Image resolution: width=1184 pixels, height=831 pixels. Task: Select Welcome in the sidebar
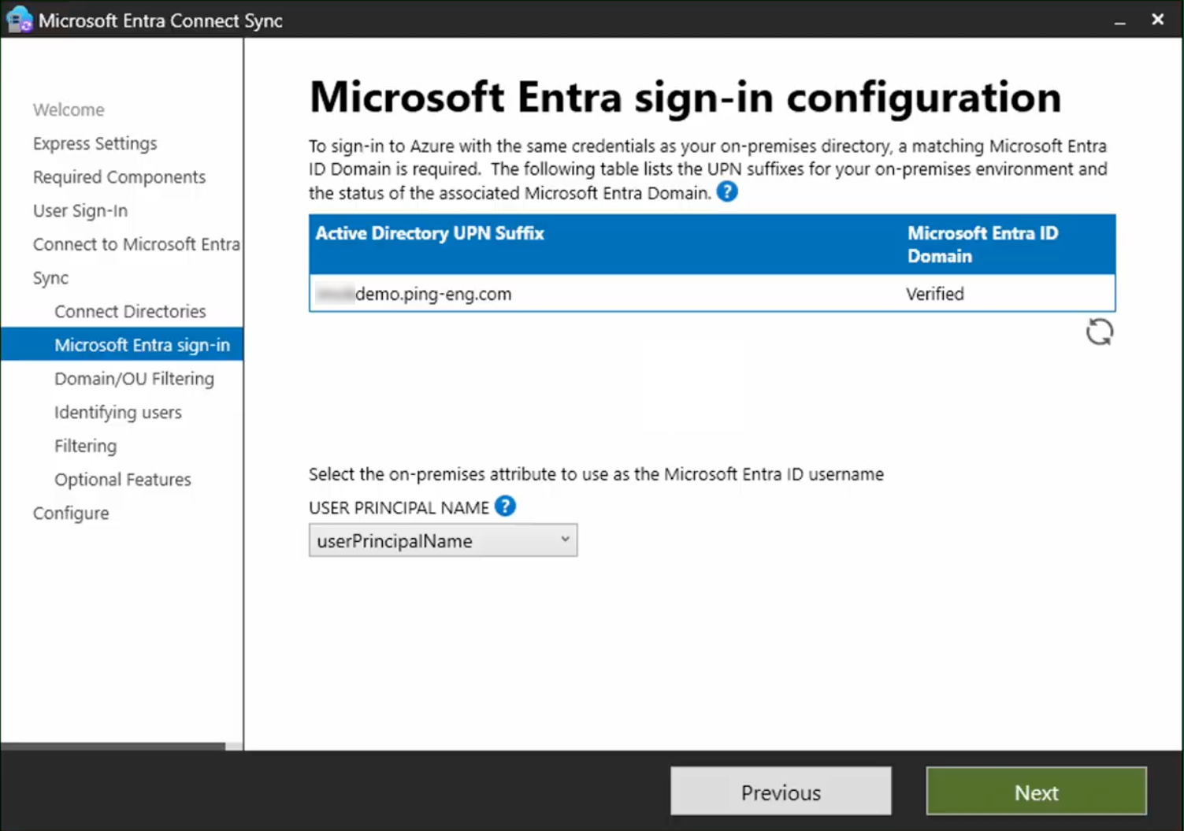(x=69, y=109)
